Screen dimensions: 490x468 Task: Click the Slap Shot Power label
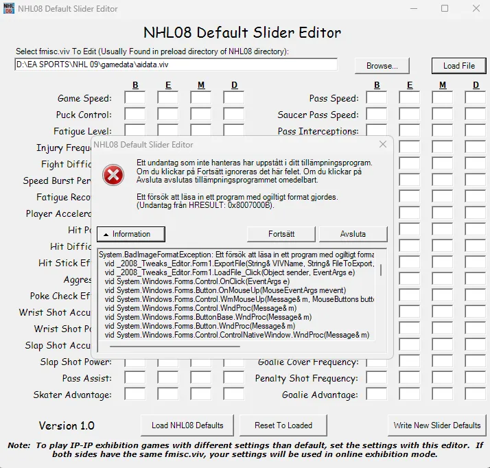pyautogui.click(x=75, y=362)
